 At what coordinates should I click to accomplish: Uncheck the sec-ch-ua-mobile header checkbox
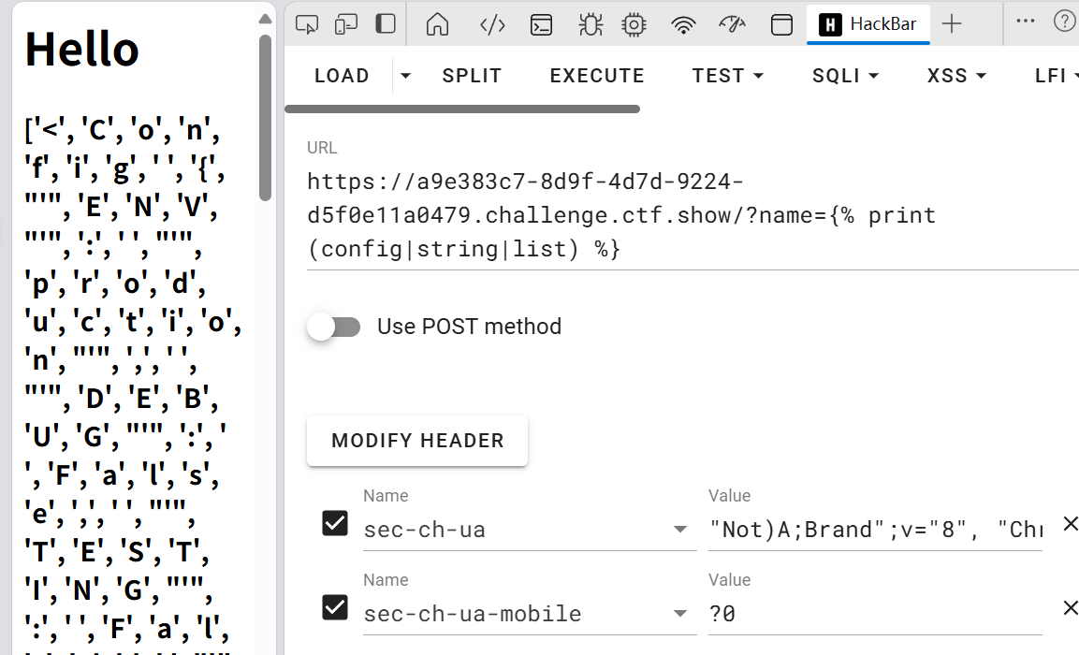[x=335, y=607]
